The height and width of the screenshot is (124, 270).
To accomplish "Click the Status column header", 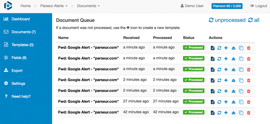I will pyautogui.click(x=189, y=38).
